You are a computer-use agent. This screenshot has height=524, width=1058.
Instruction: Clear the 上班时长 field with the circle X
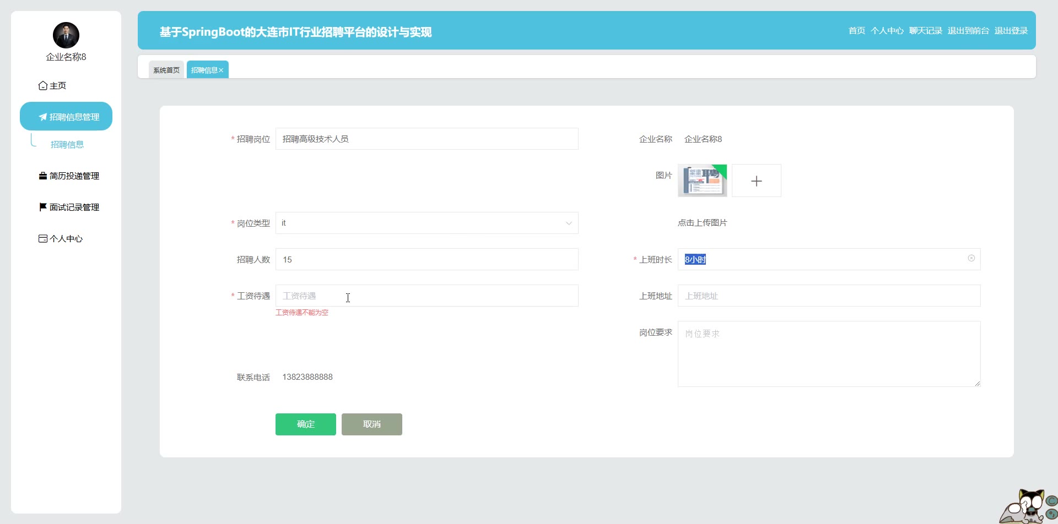(971, 258)
